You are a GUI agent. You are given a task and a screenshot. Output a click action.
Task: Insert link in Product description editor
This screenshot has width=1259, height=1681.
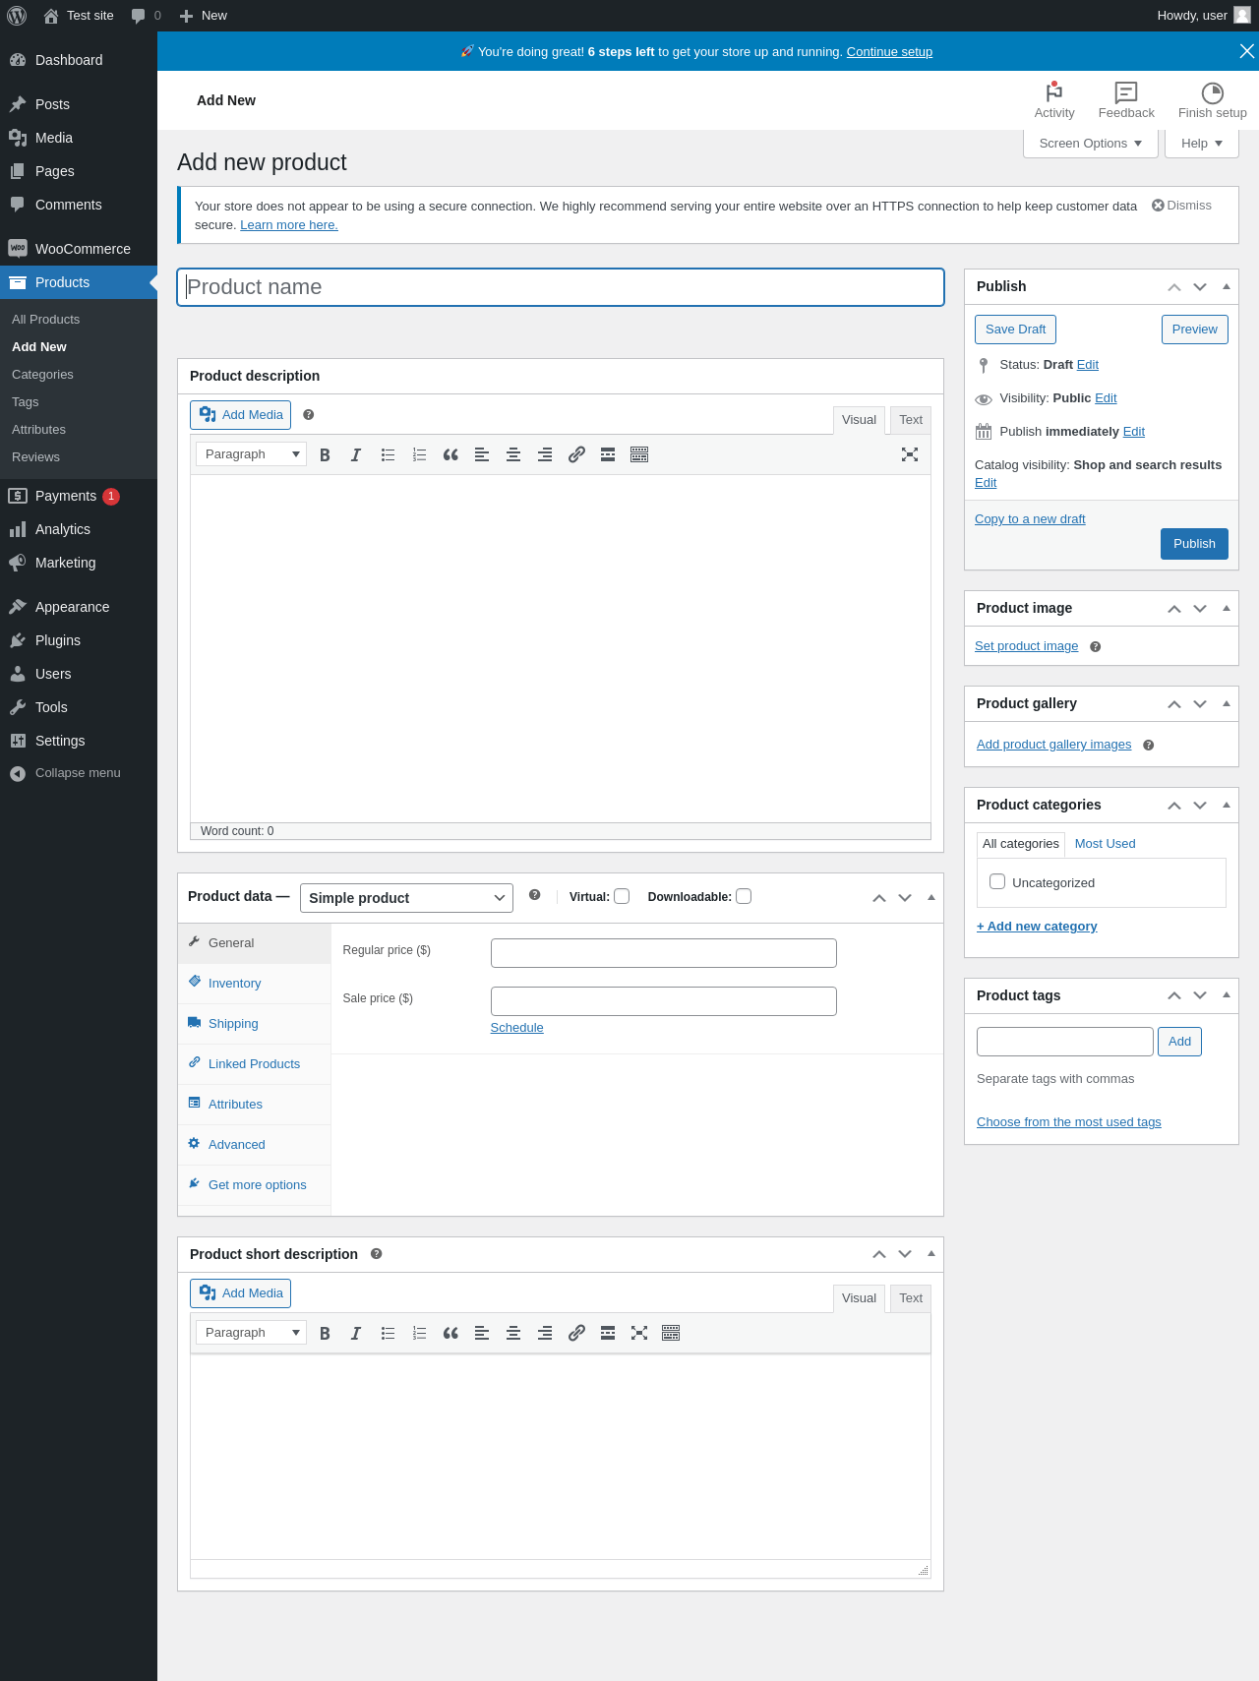pyautogui.click(x=576, y=454)
